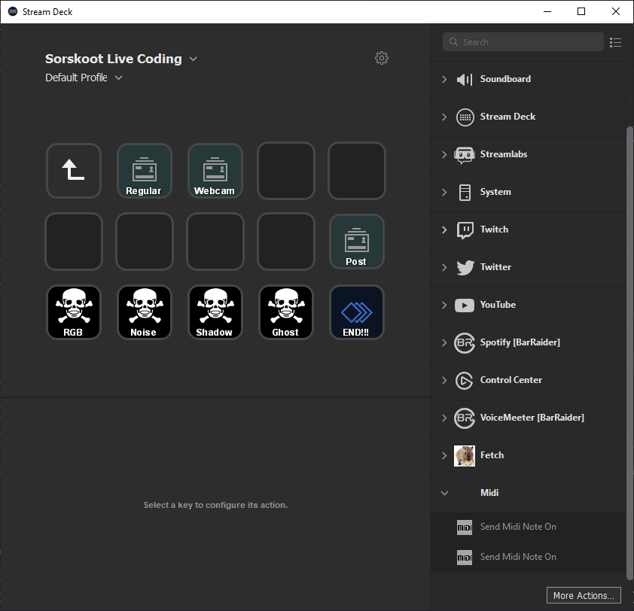Image resolution: width=634 pixels, height=611 pixels.
Task: Expand the Fetch category chevron
Action: [444, 455]
